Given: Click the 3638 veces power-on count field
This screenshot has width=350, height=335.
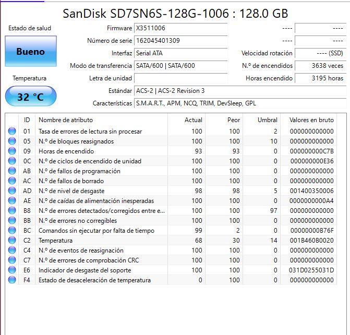Looking at the screenshot, I should point(321,66).
